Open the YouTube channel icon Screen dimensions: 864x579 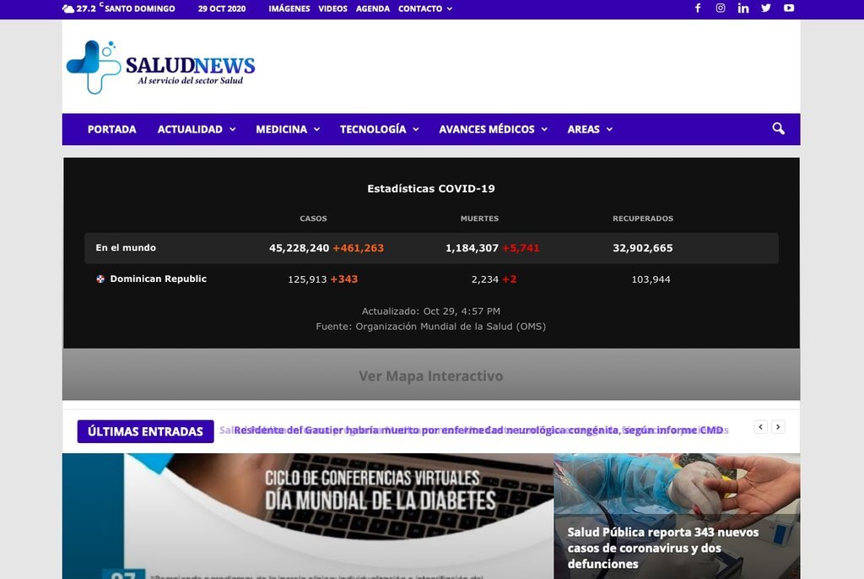pyautogui.click(x=789, y=8)
